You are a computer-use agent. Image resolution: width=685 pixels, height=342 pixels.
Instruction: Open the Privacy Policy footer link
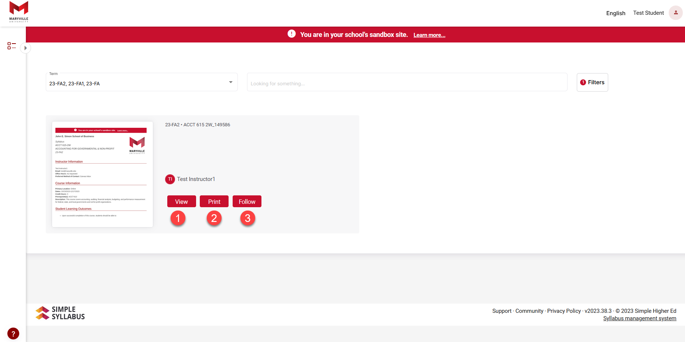click(x=564, y=311)
